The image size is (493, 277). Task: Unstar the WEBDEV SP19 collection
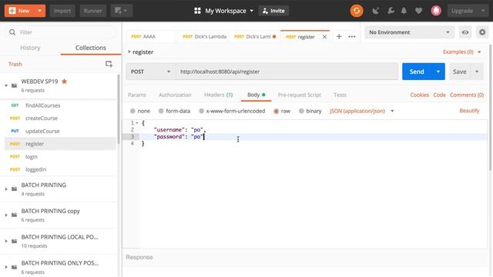point(65,82)
